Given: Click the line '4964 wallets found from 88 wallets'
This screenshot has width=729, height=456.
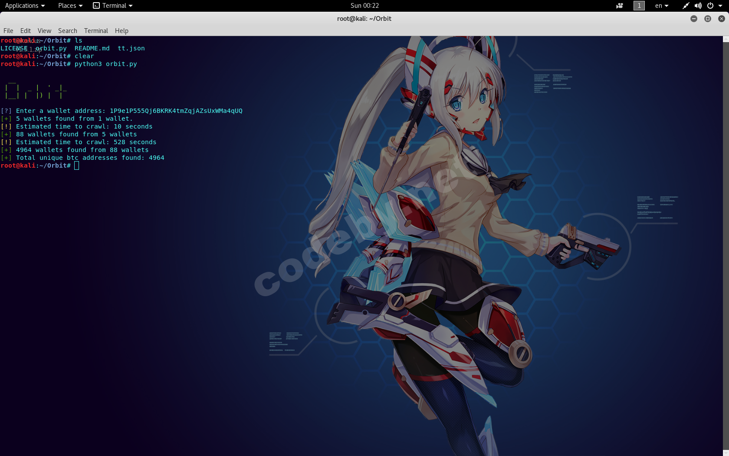Looking at the screenshot, I should coord(82,150).
